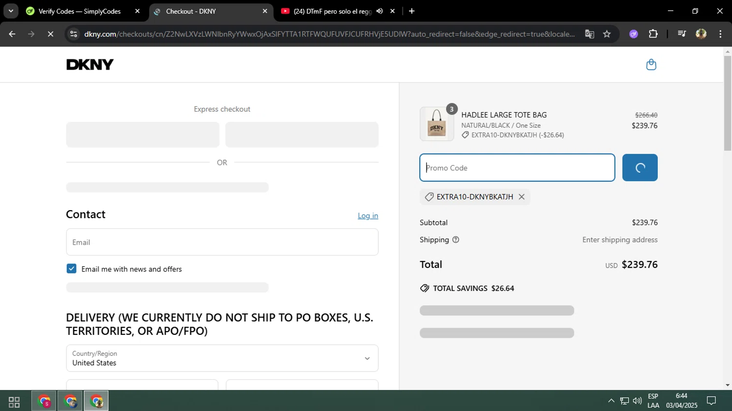Viewport: 732px width, 411px height.
Task: Mute the YouTube tab audio icon
Action: [380, 11]
